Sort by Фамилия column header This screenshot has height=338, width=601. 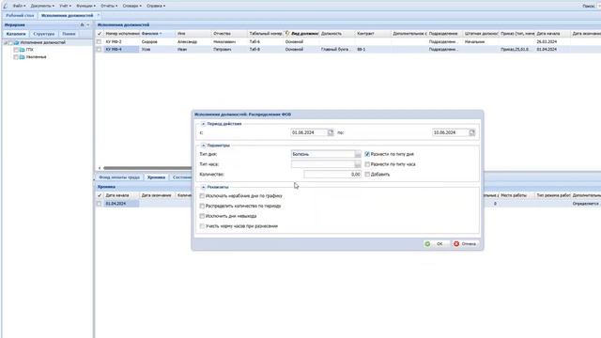point(157,34)
